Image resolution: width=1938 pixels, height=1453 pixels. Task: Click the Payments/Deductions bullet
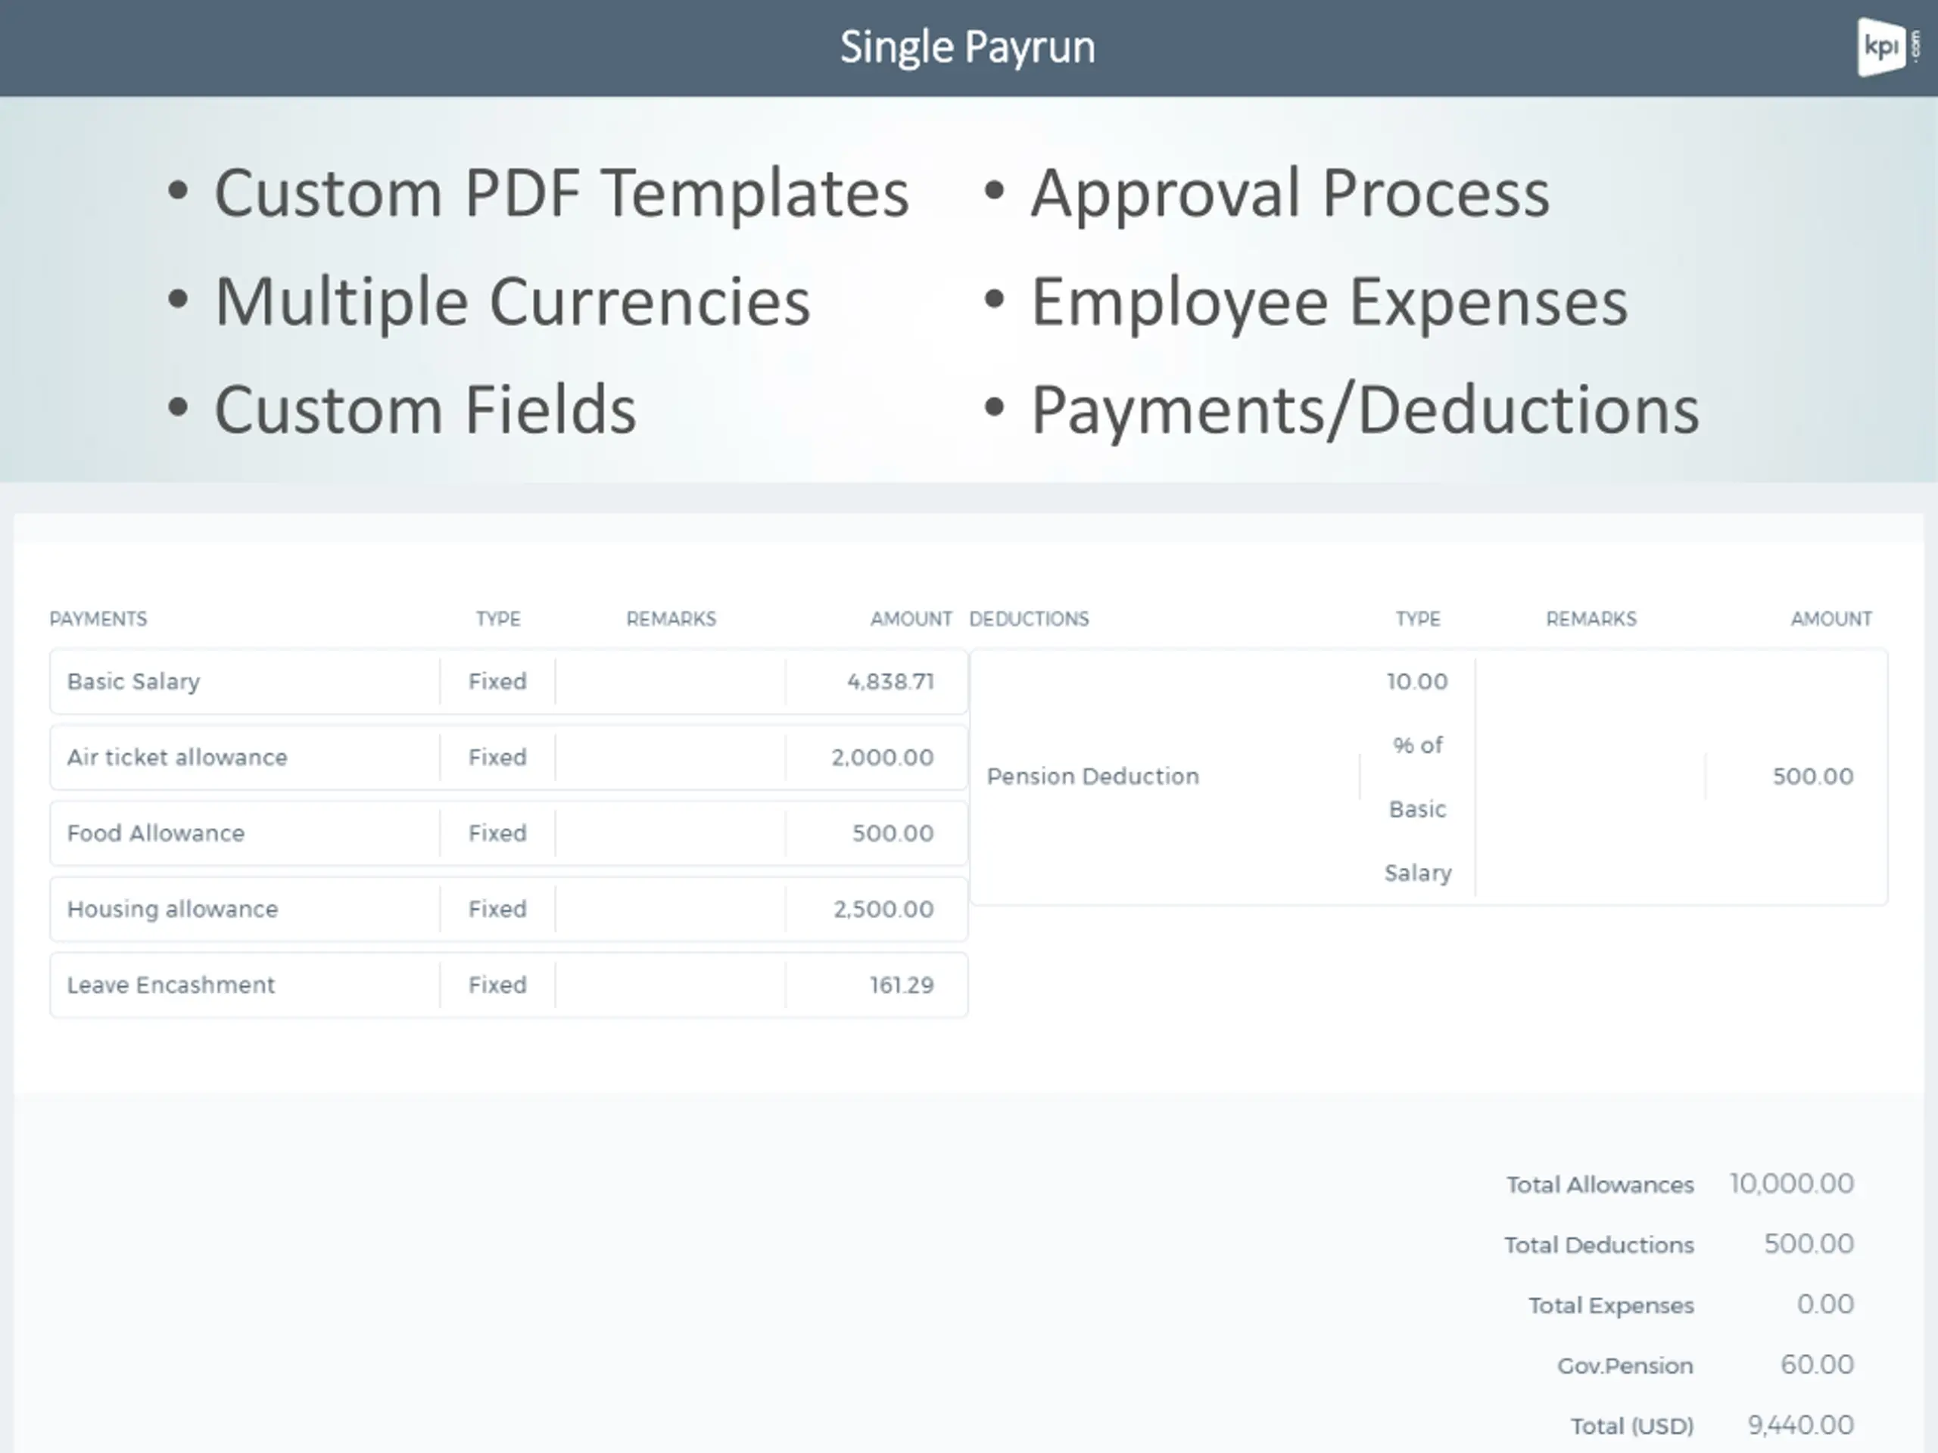tap(1364, 410)
